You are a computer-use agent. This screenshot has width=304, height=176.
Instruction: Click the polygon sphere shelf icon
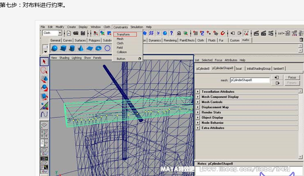click(54, 48)
